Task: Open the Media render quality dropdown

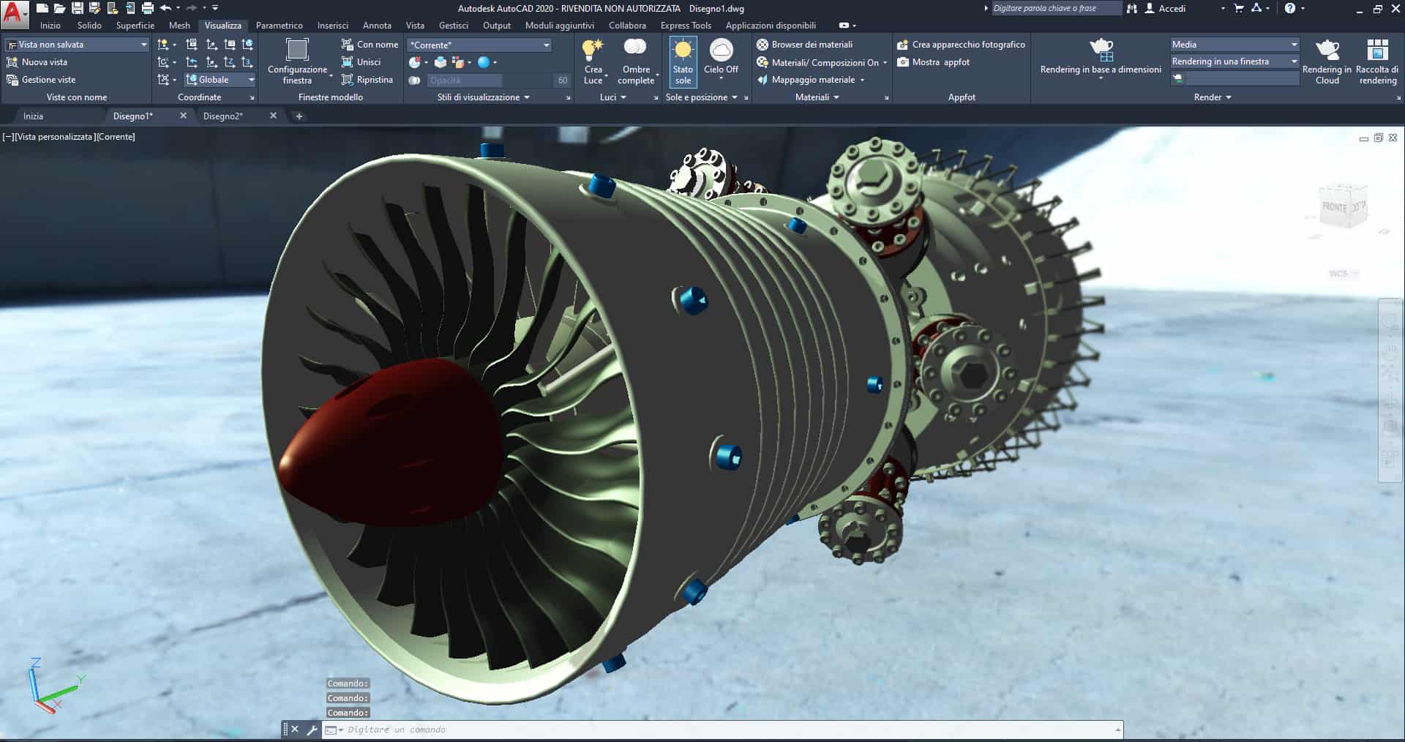Action: (x=1234, y=45)
